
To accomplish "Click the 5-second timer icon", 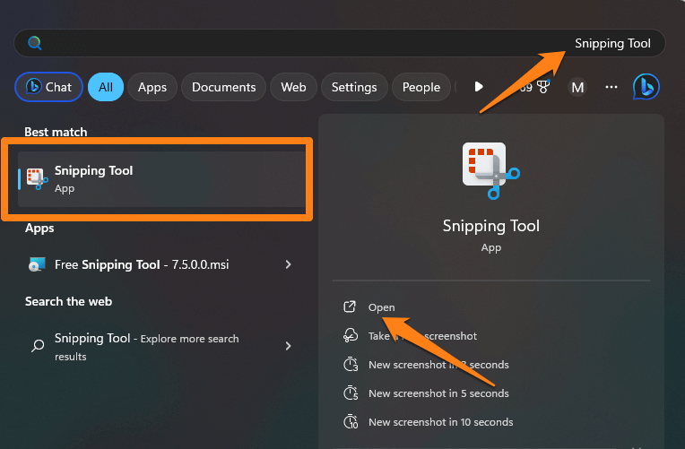I will (x=351, y=393).
